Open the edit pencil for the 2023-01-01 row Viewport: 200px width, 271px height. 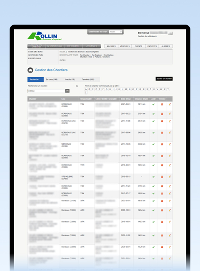coord(170,201)
